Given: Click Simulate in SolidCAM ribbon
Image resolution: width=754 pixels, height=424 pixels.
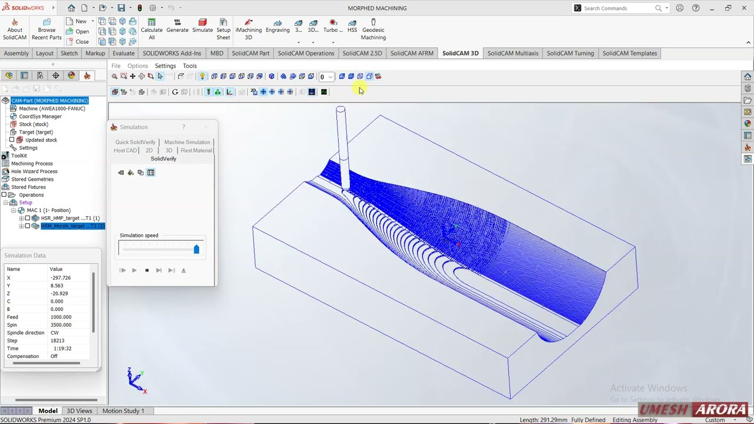Looking at the screenshot, I should (x=202, y=26).
